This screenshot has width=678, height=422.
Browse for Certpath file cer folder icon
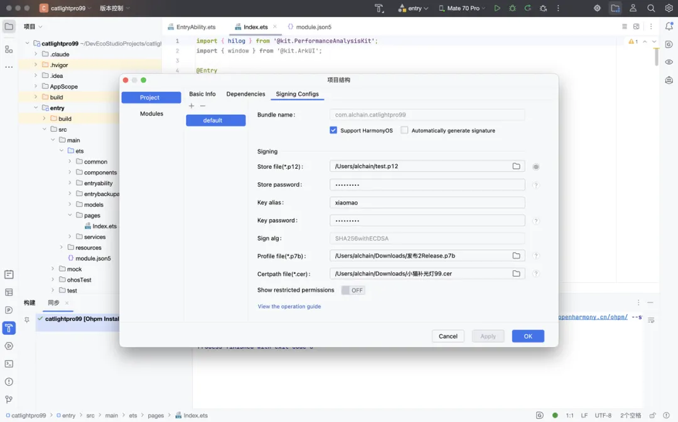[516, 273]
